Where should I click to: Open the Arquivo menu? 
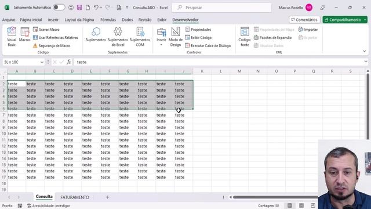click(9, 20)
